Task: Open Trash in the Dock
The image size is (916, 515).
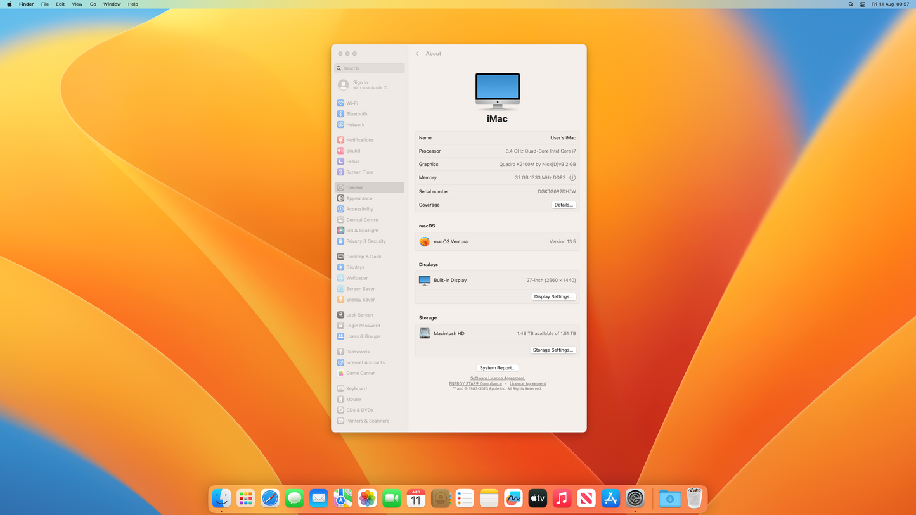Action: [694, 499]
